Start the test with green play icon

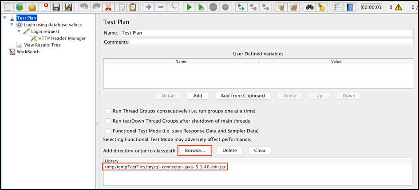pos(189,7)
